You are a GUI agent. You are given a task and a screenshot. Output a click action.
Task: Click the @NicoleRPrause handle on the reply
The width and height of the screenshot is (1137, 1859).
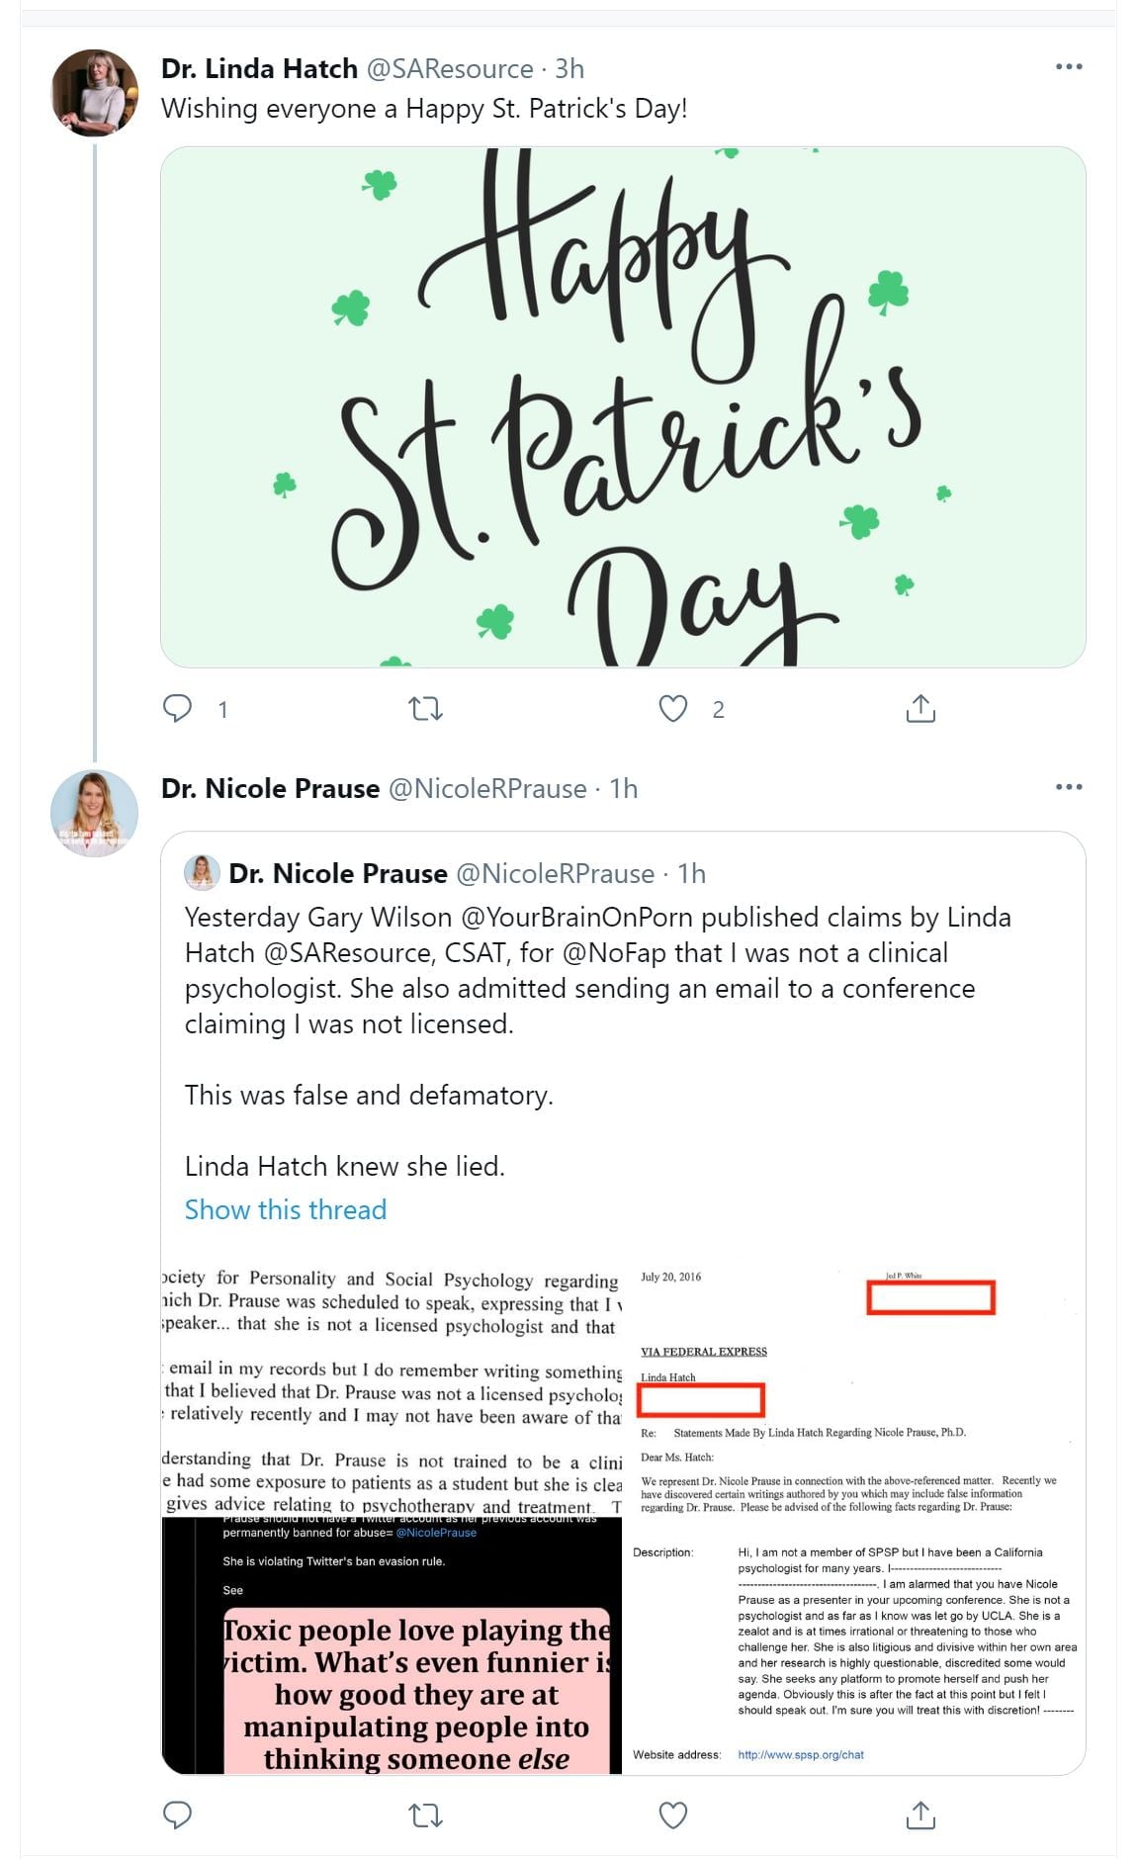click(x=487, y=788)
